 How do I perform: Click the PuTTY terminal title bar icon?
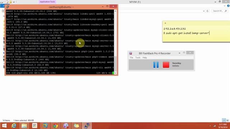(8, 7)
